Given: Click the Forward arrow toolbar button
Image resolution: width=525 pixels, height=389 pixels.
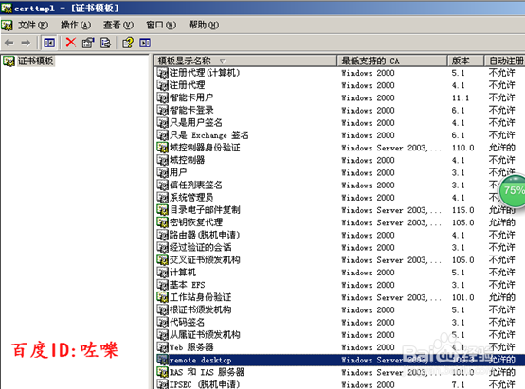Looking at the screenshot, I should tap(26, 43).
